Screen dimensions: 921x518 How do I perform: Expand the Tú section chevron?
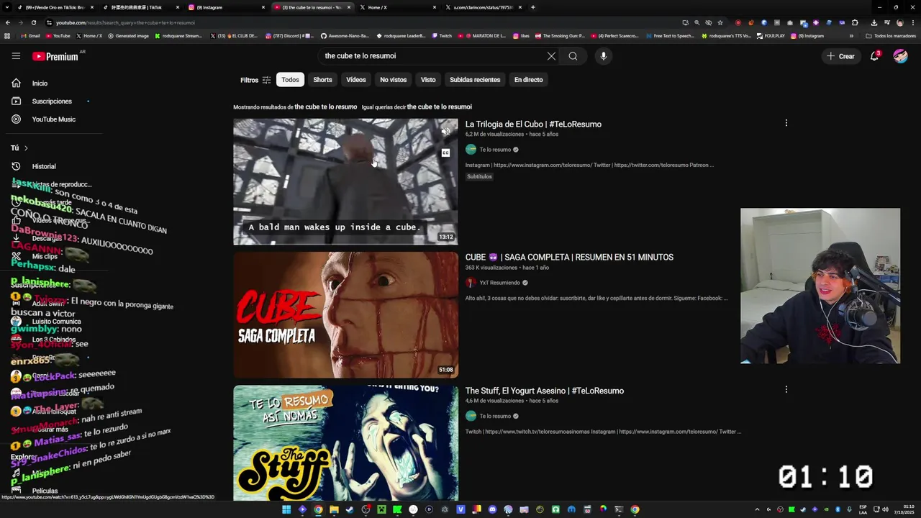(26, 148)
